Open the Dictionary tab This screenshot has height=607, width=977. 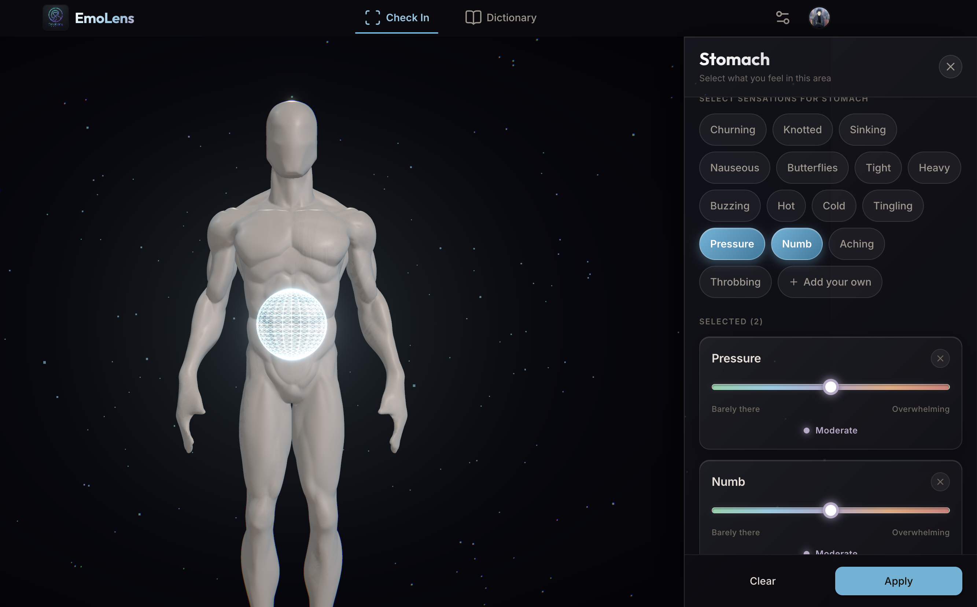click(501, 18)
